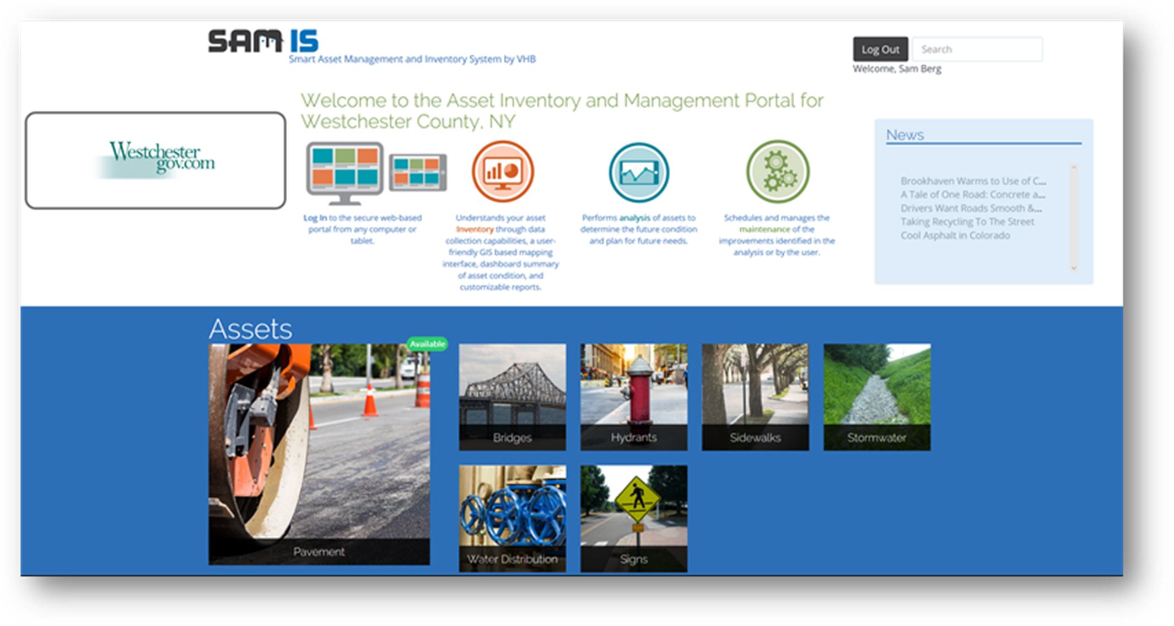
Task: Open the Hydrants asset tile
Action: pos(634,397)
